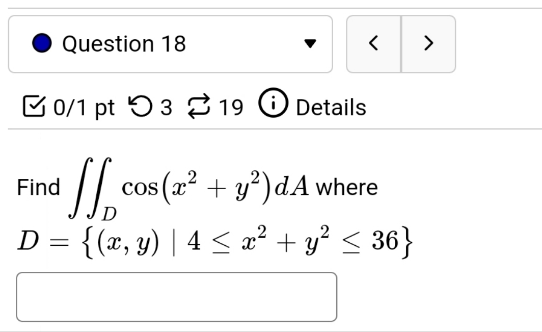Screen dimensions: 542x332
Task: Open the info circle icon before Details
Action: click(x=273, y=107)
